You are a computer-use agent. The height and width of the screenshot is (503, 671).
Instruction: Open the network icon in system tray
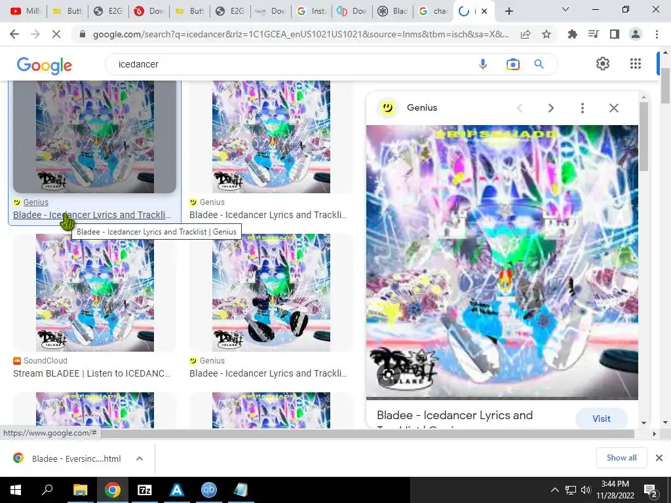(571, 490)
